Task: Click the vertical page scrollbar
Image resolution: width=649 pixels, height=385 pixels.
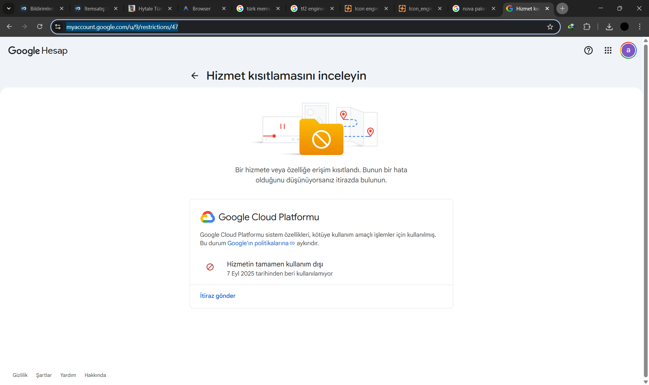Action: click(646, 211)
